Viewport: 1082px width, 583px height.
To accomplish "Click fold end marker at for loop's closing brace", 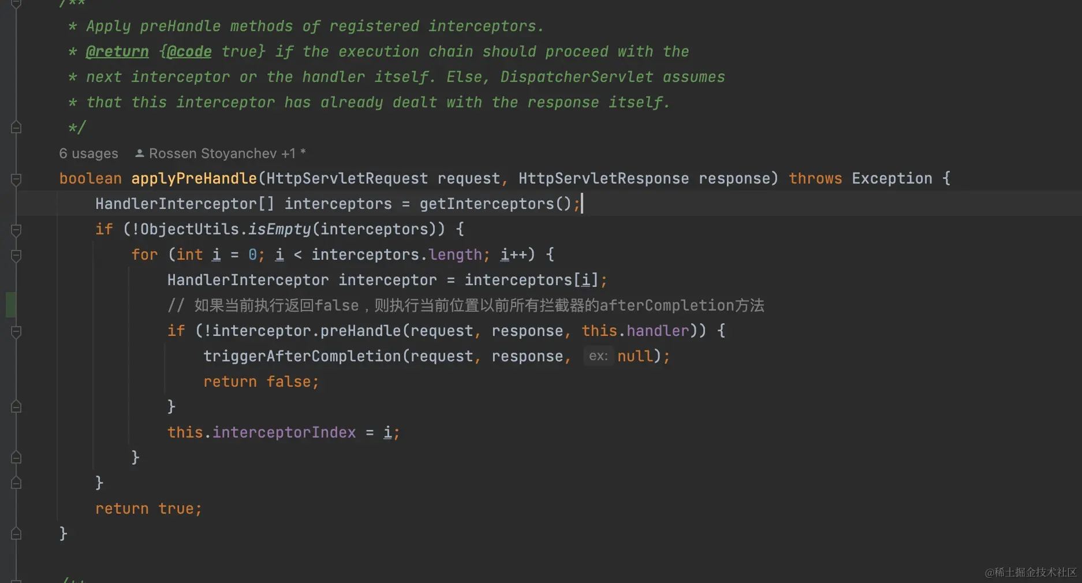I will (16, 458).
